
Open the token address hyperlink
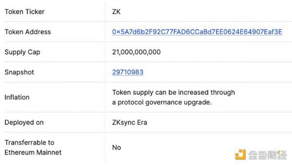pos(197,32)
